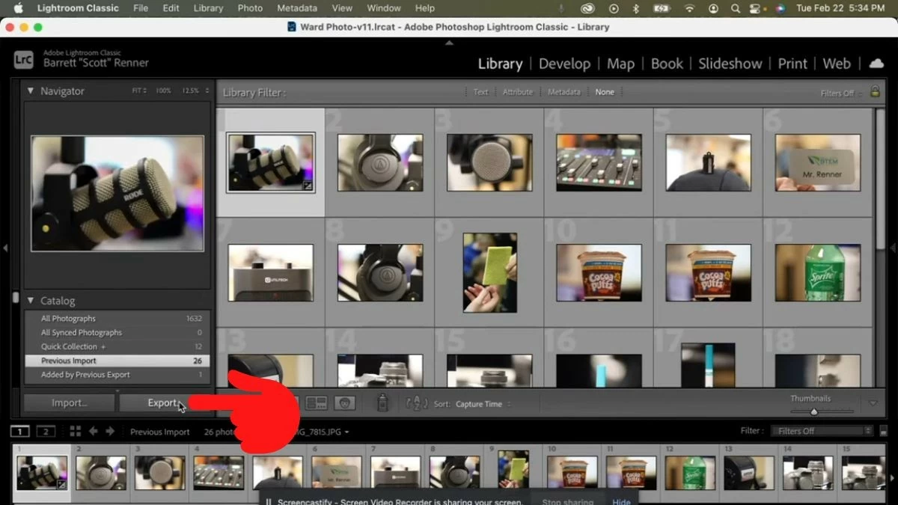The width and height of the screenshot is (898, 505).
Task: Click the filmstrip grid view icon
Action: click(74, 431)
